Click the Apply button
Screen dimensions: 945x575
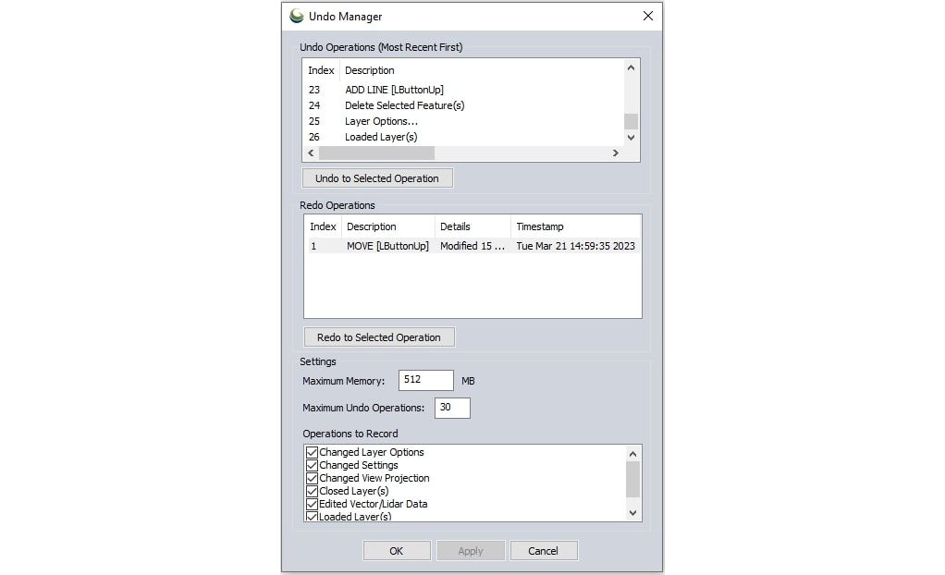tap(471, 551)
